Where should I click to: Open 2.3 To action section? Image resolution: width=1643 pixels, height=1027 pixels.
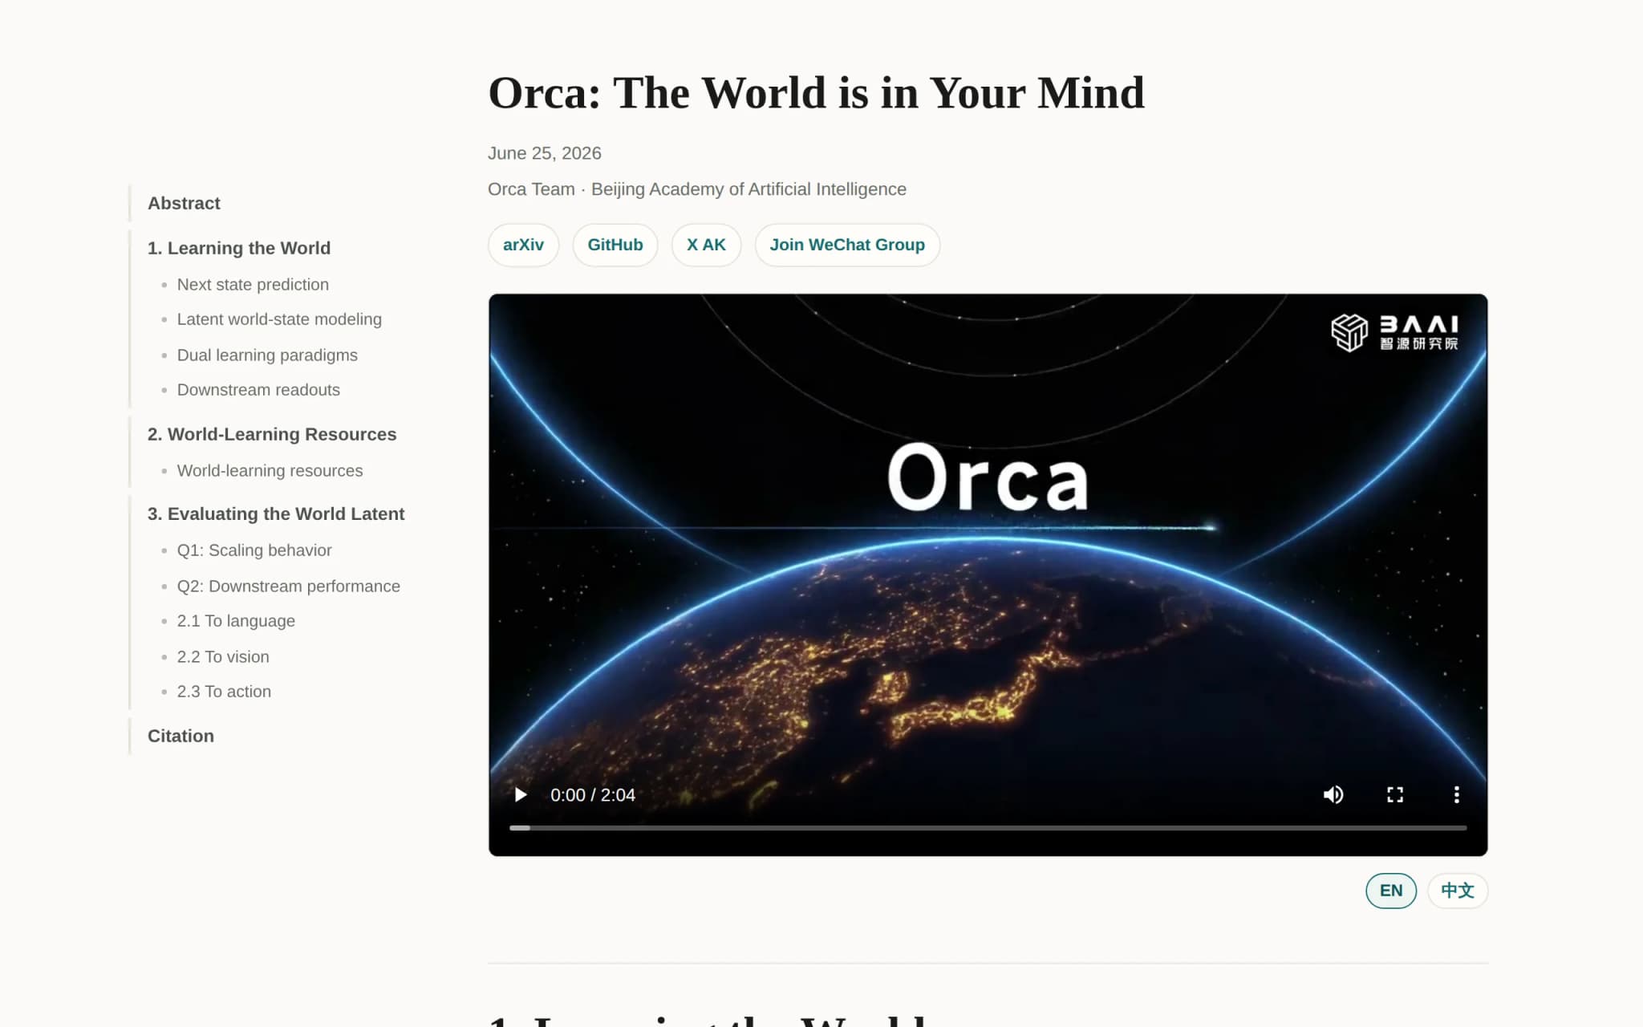[224, 691]
